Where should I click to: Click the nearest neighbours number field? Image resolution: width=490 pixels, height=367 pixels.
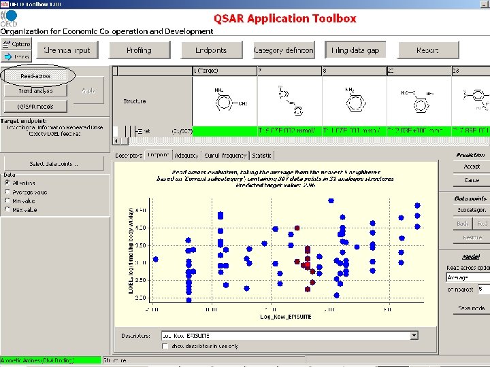(x=484, y=290)
